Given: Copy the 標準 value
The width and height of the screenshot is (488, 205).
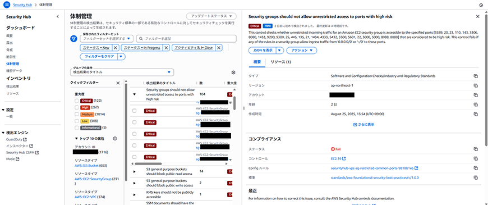Looking at the screenshot, I should [x=476, y=177].
